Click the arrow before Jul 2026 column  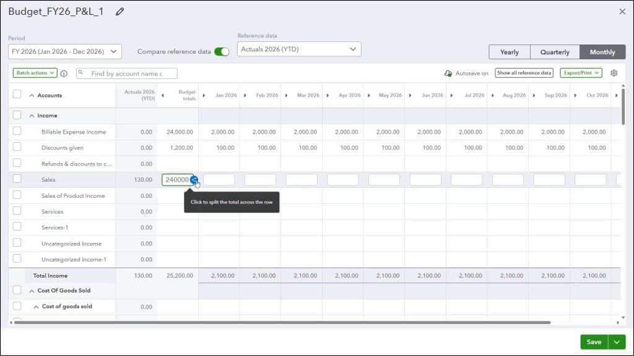pyautogui.click(x=451, y=96)
